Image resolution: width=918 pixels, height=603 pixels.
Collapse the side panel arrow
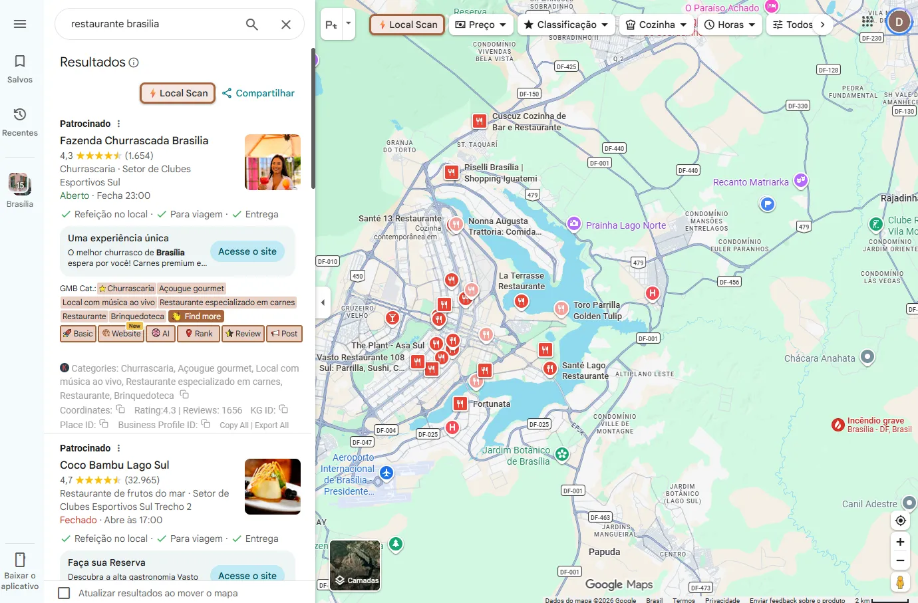[x=323, y=302]
